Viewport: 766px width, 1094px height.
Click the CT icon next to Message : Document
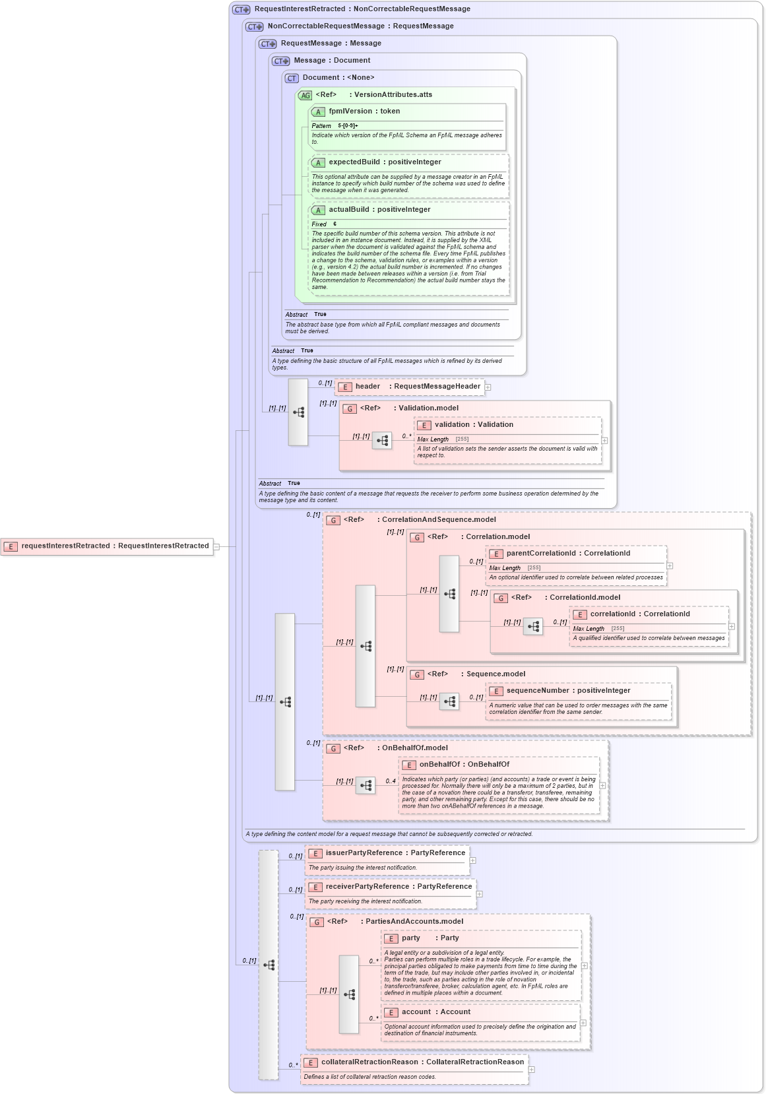pos(281,61)
